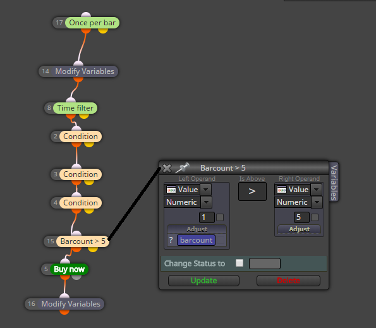The image size is (376, 328).
Task: Select Modify Variables node 16
Action: pyautogui.click(x=71, y=304)
